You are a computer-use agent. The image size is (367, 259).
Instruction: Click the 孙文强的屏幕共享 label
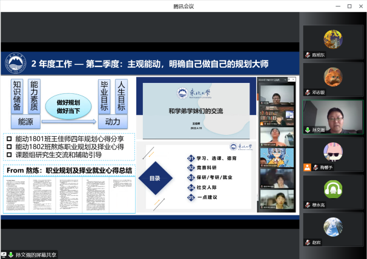(35, 255)
